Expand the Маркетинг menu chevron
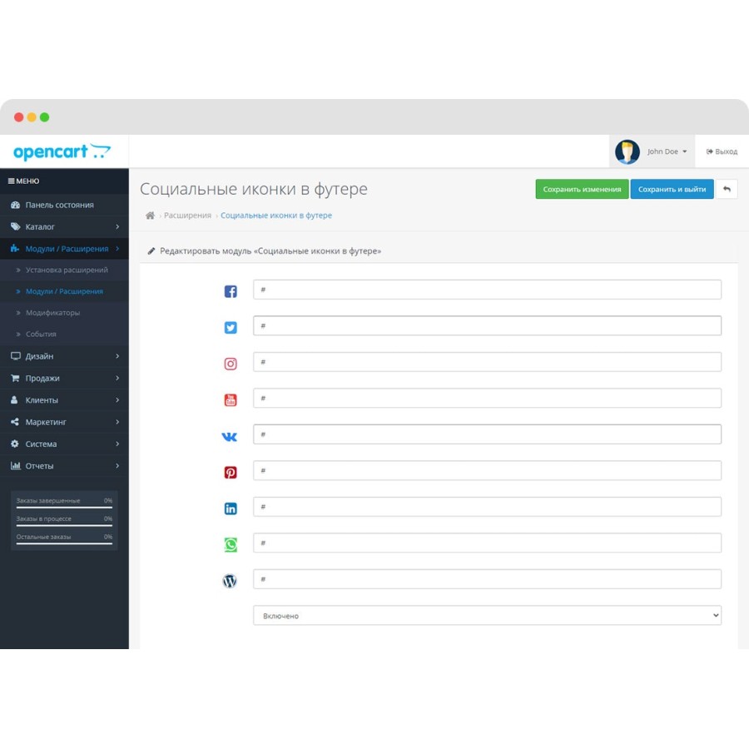This screenshot has width=749, height=749. coord(117,422)
